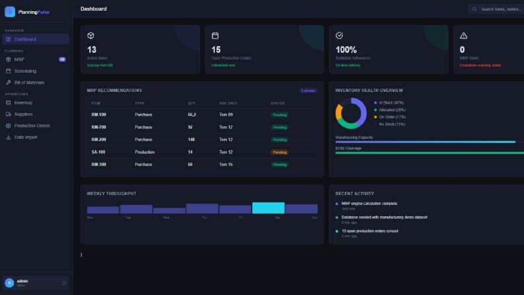The height and width of the screenshot is (295, 524).
Task: Click the On Order legend color dot
Action: (x=375, y=117)
